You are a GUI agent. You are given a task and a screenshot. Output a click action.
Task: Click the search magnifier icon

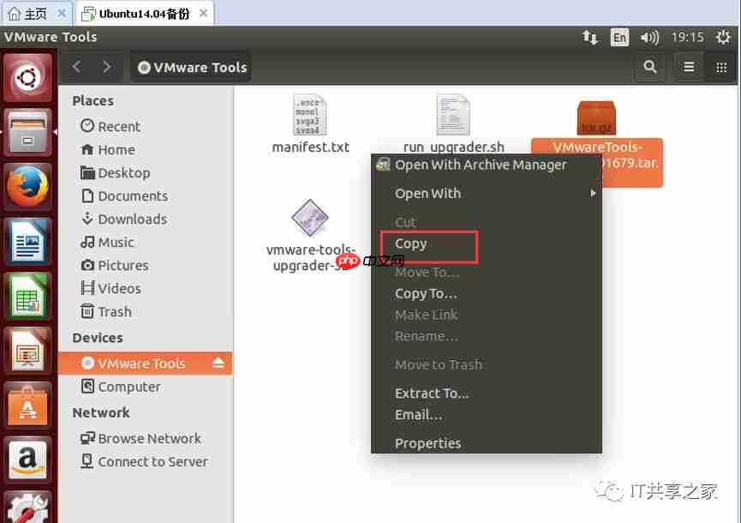click(x=650, y=67)
